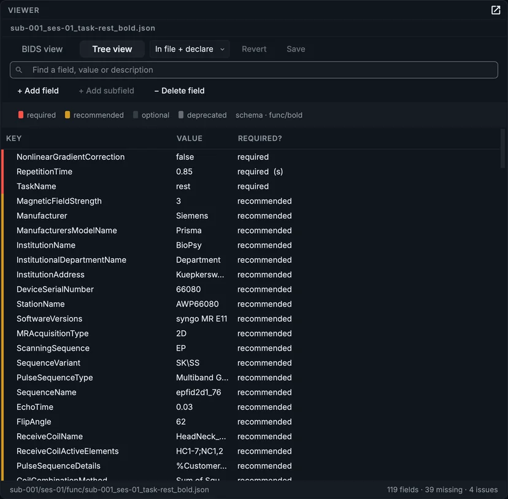Click the FlipAngle value 62
The width and height of the screenshot is (508, 499).
point(181,422)
